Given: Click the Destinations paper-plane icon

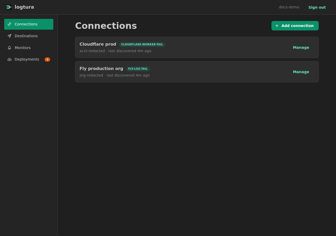Looking at the screenshot, I should pyautogui.click(x=9, y=36).
